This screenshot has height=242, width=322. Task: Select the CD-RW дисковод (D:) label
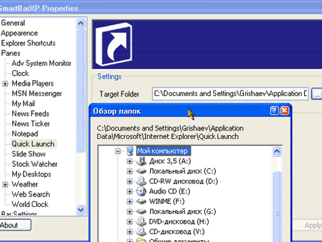pyautogui.click(x=183, y=181)
